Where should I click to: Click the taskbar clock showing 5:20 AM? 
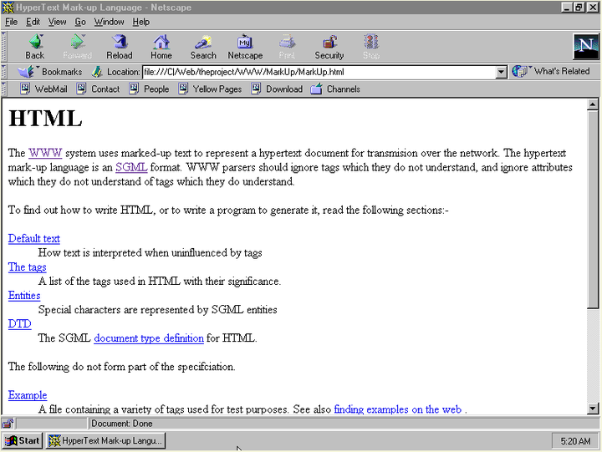coord(575,441)
